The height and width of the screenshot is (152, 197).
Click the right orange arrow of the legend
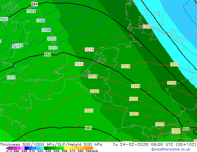93,148
